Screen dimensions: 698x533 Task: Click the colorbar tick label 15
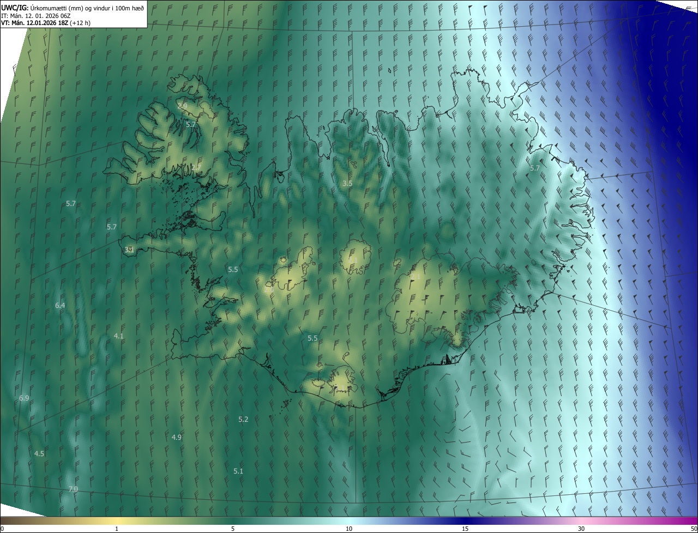pyautogui.click(x=465, y=529)
